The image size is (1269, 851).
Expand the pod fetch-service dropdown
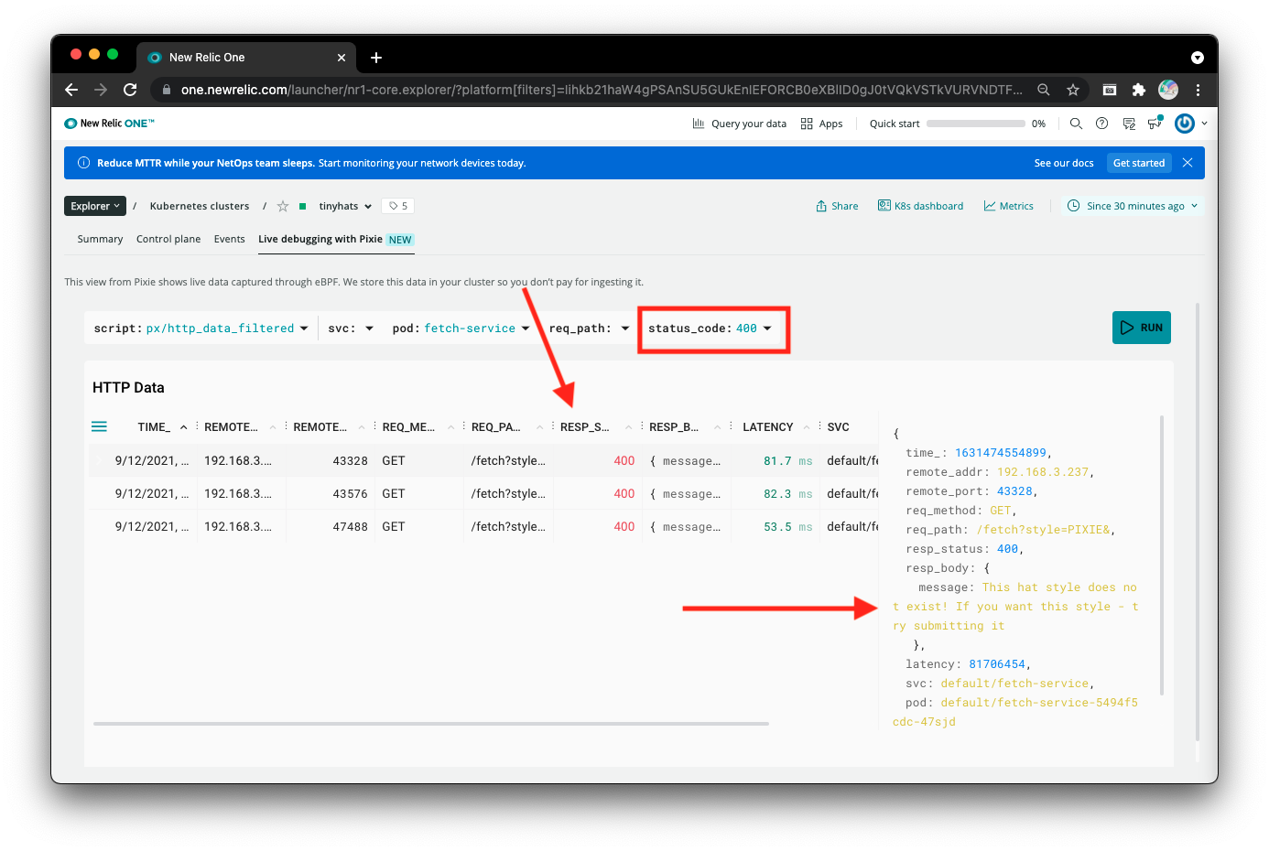click(526, 329)
